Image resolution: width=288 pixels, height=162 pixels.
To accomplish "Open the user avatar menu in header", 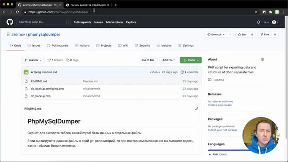I will [x=275, y=22].
